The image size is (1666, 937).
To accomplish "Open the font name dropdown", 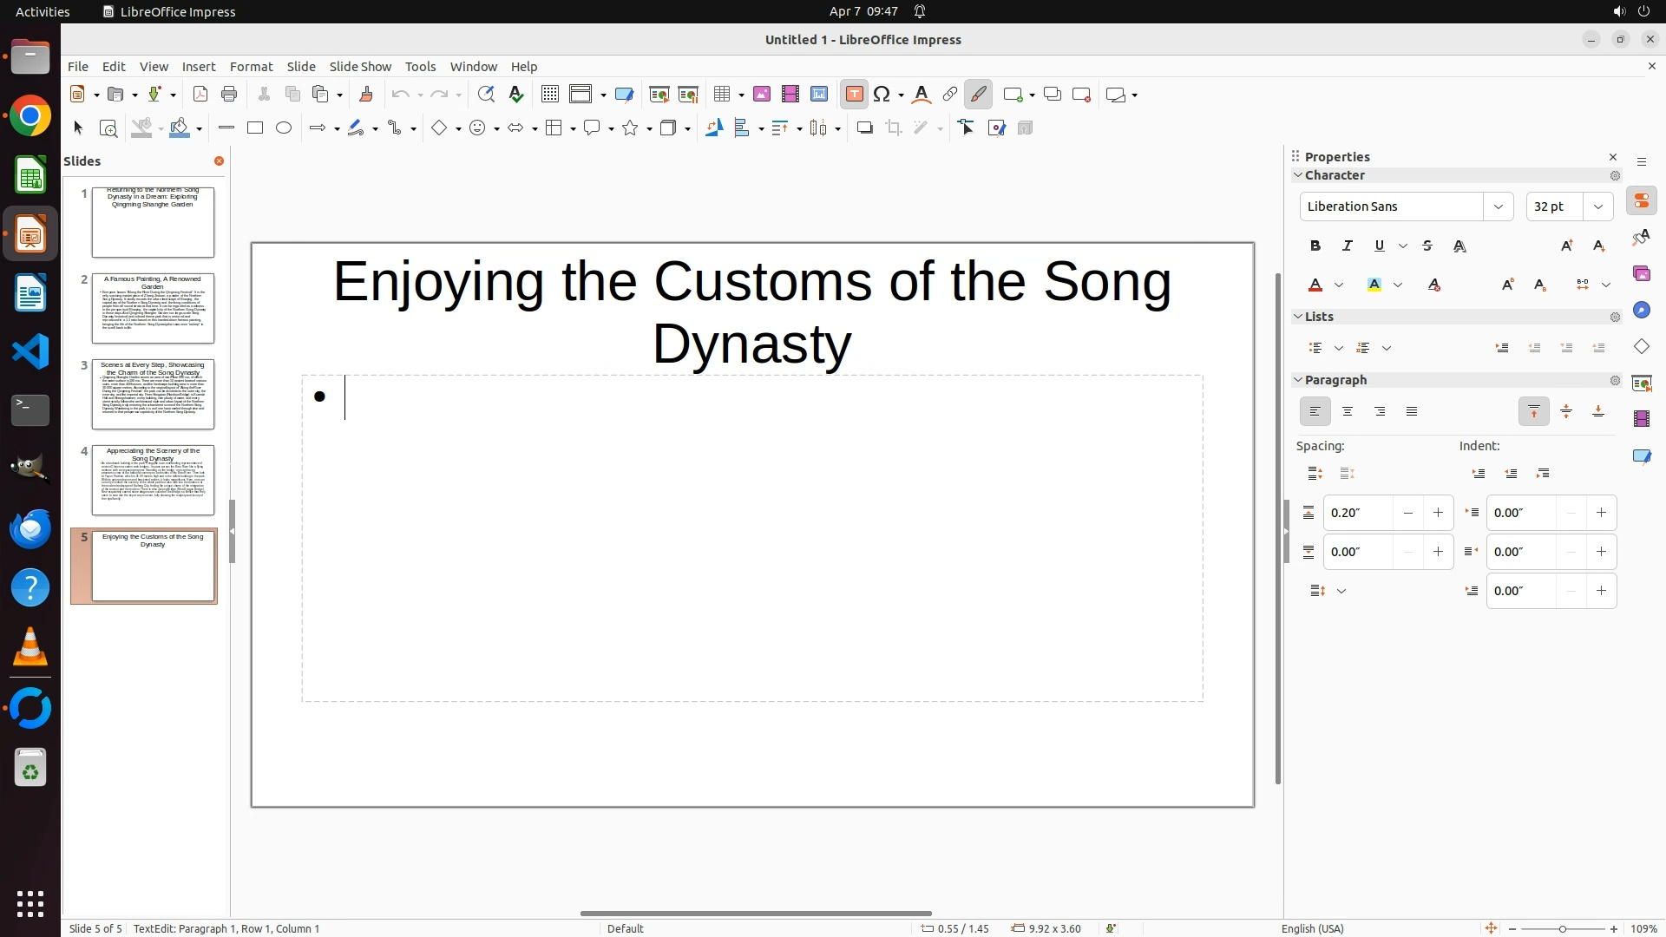I will point(1498,206).
